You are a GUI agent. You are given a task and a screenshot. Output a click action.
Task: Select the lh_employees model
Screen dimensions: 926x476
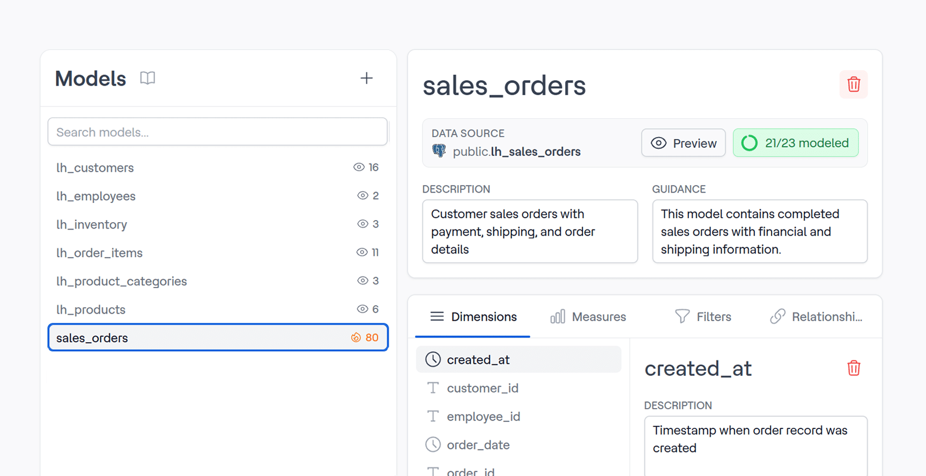coord(218,196)
